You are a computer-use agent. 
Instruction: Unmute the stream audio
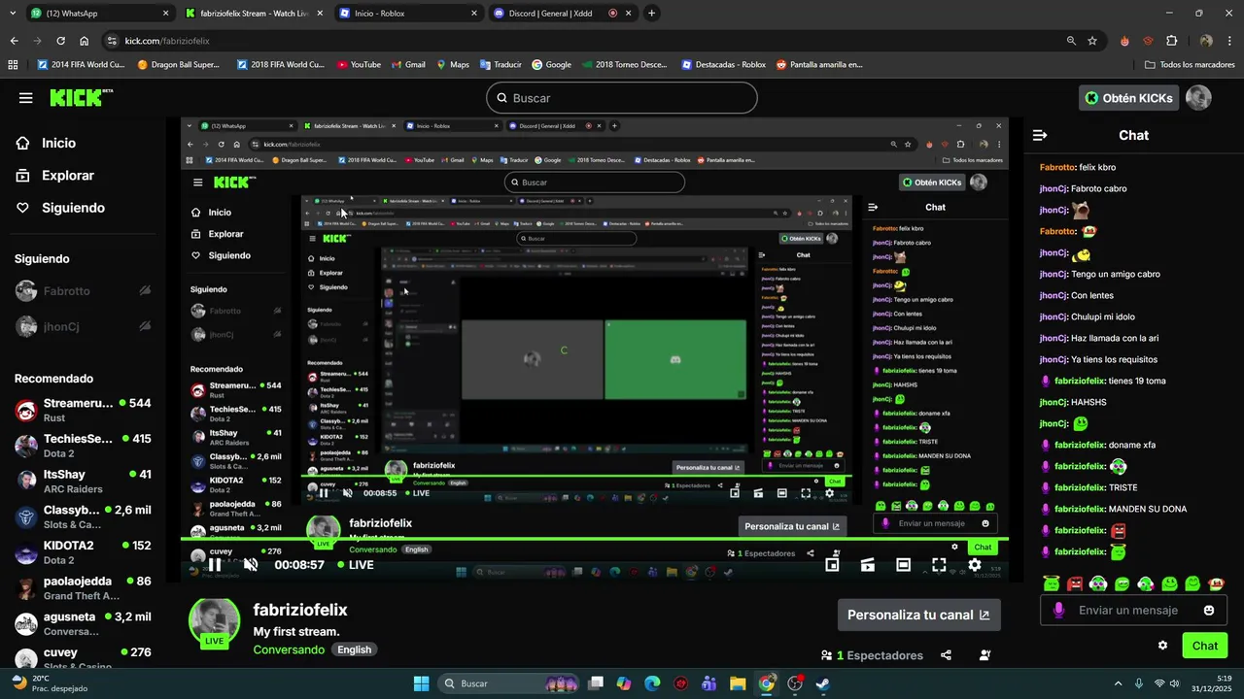pos(250,565)
